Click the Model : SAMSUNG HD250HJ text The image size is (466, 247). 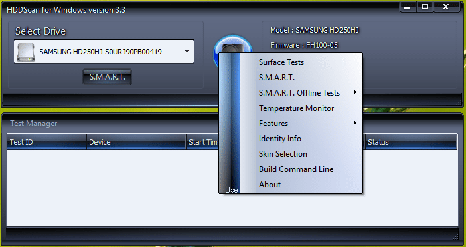point(315,30)
